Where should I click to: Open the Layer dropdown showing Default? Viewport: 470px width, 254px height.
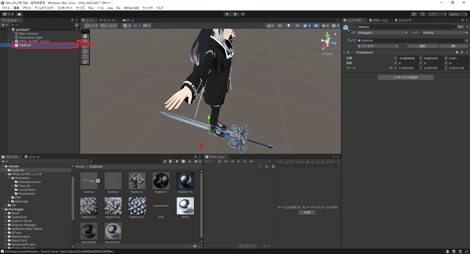445,33
